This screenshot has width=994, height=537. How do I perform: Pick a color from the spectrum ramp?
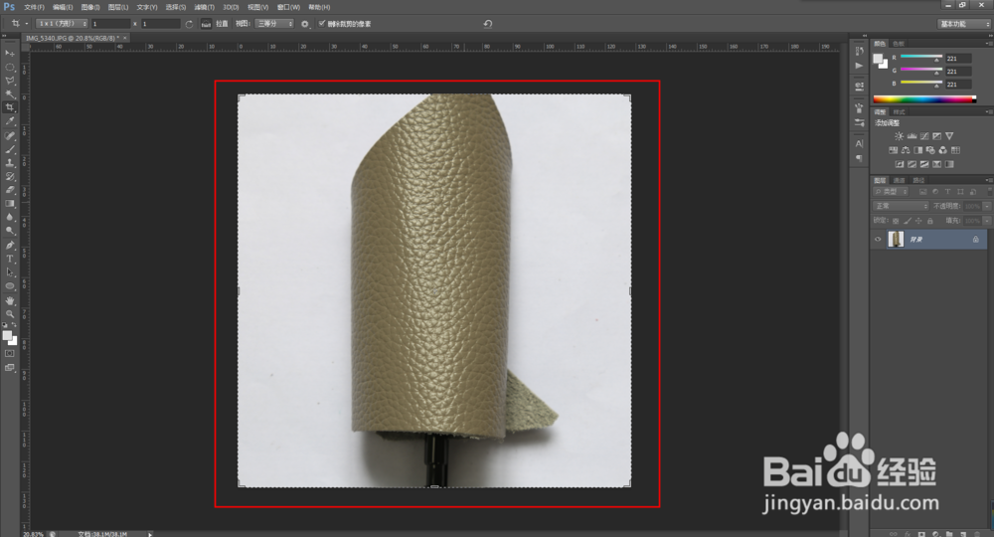[923, 98]
